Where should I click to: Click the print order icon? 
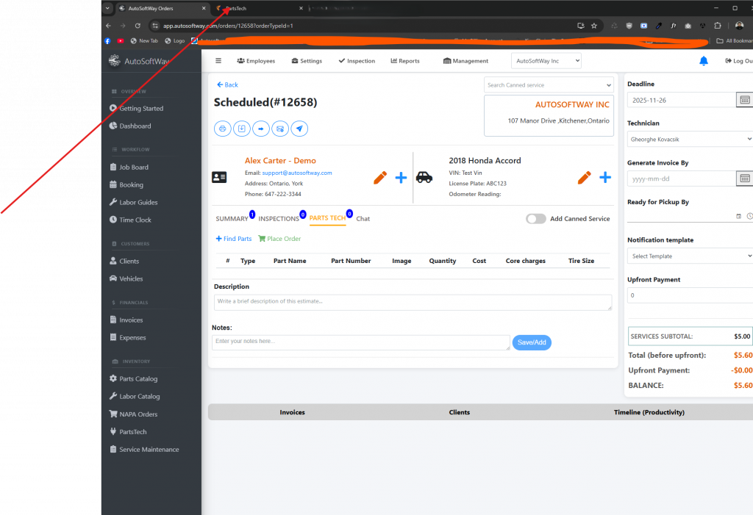click(222, 129)
